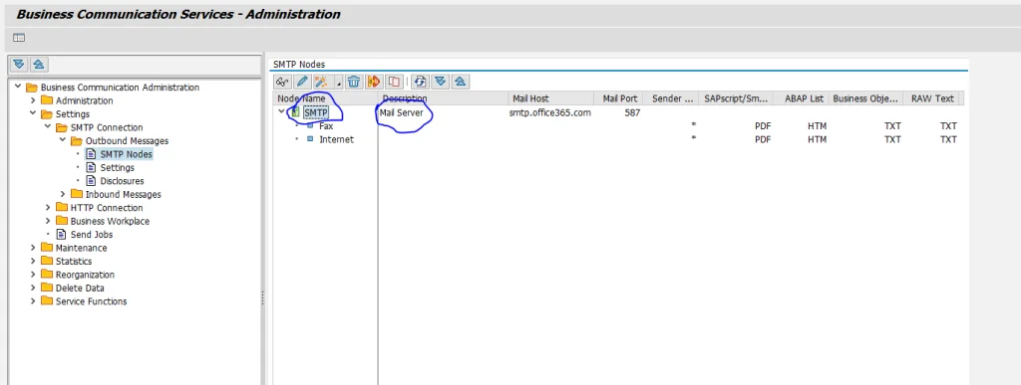Screen dimensions: 1021x385
Task: Click the SMTP Nodes document icon in the tree
Action: click(x=91, y=154)
